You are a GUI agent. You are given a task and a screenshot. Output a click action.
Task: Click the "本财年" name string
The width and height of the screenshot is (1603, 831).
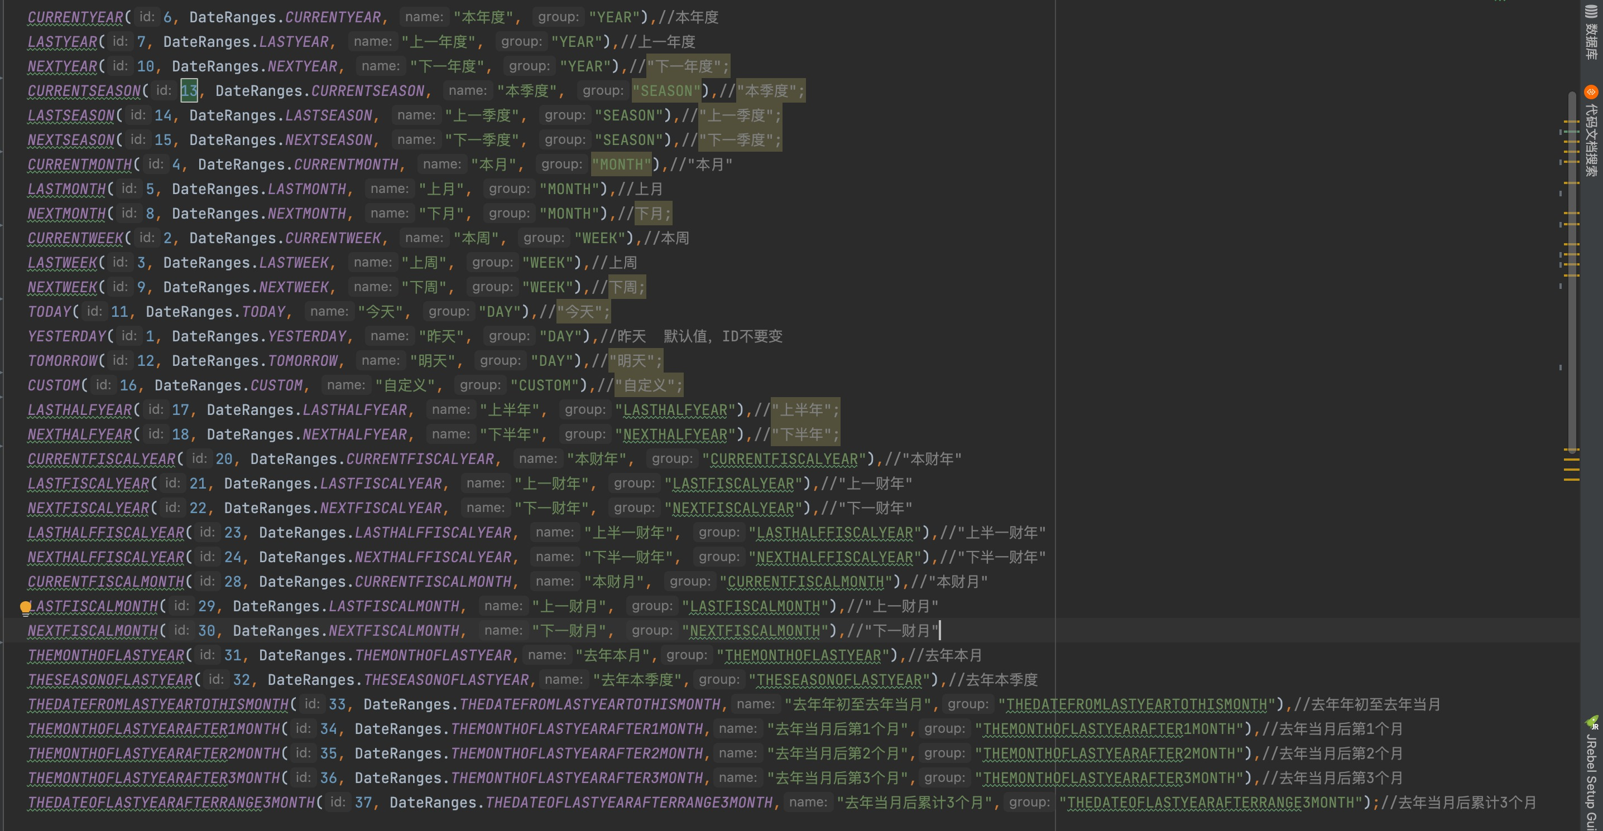coord(596,459)
